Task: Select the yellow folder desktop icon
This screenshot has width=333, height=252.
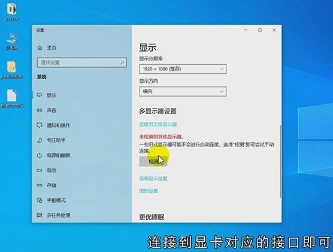Action: tap(11, 67)
